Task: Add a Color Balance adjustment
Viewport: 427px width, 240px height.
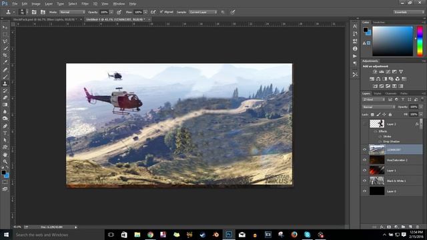Action: pyautogui.click(x=378, y=79)
